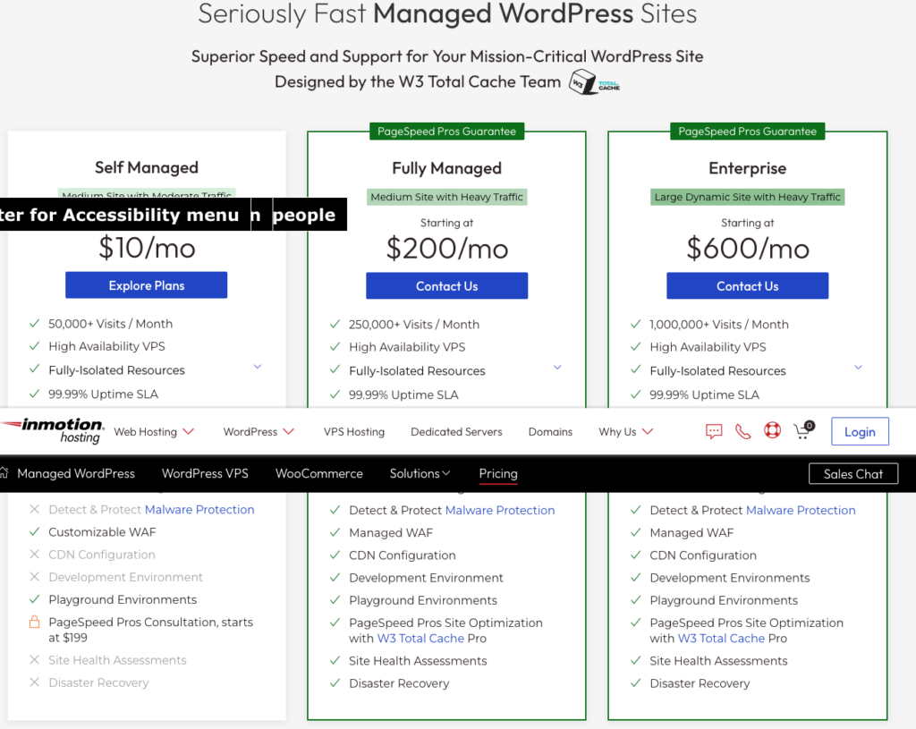Click "250,000+ Visits / Month" feature
The image size is (916, 729).
(x=414, y=324)
